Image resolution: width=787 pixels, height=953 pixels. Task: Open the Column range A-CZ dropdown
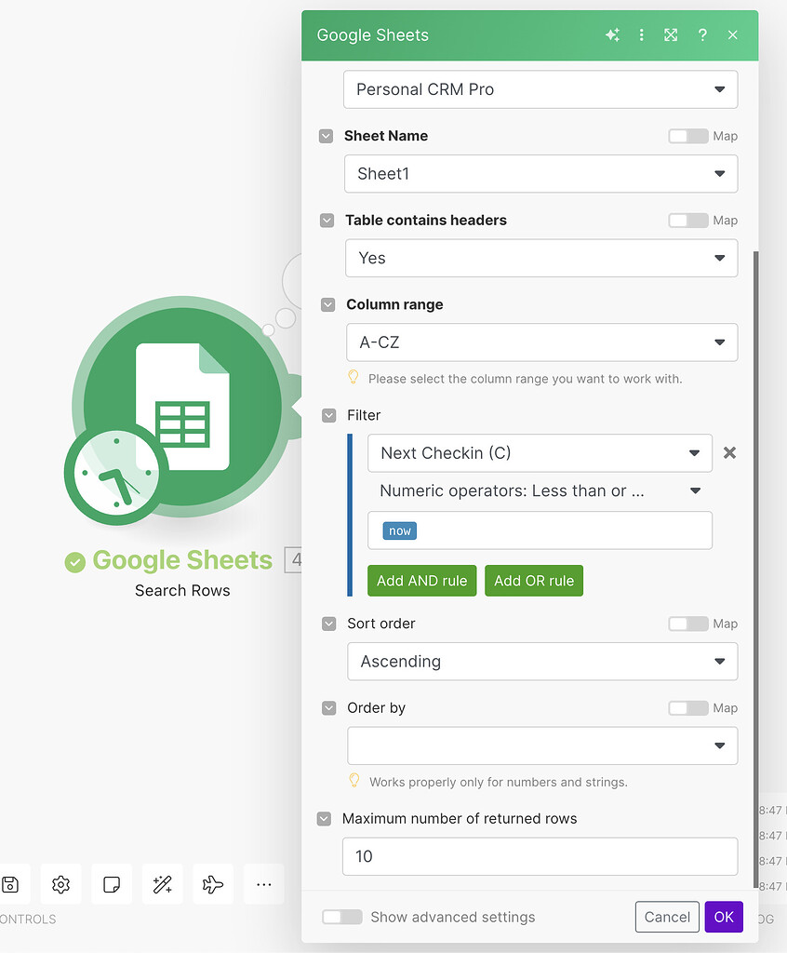point(540,342)
